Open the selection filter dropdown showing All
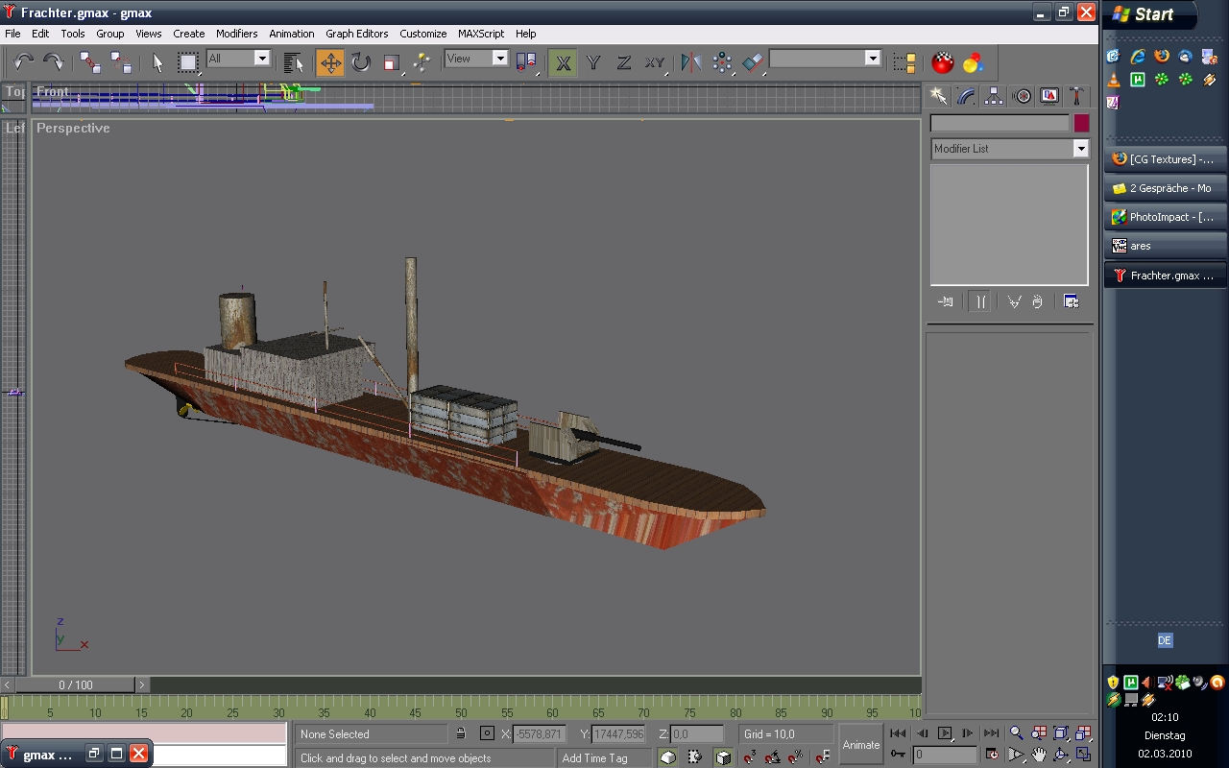The image size is (1229, 768). [x=239, y=59]
